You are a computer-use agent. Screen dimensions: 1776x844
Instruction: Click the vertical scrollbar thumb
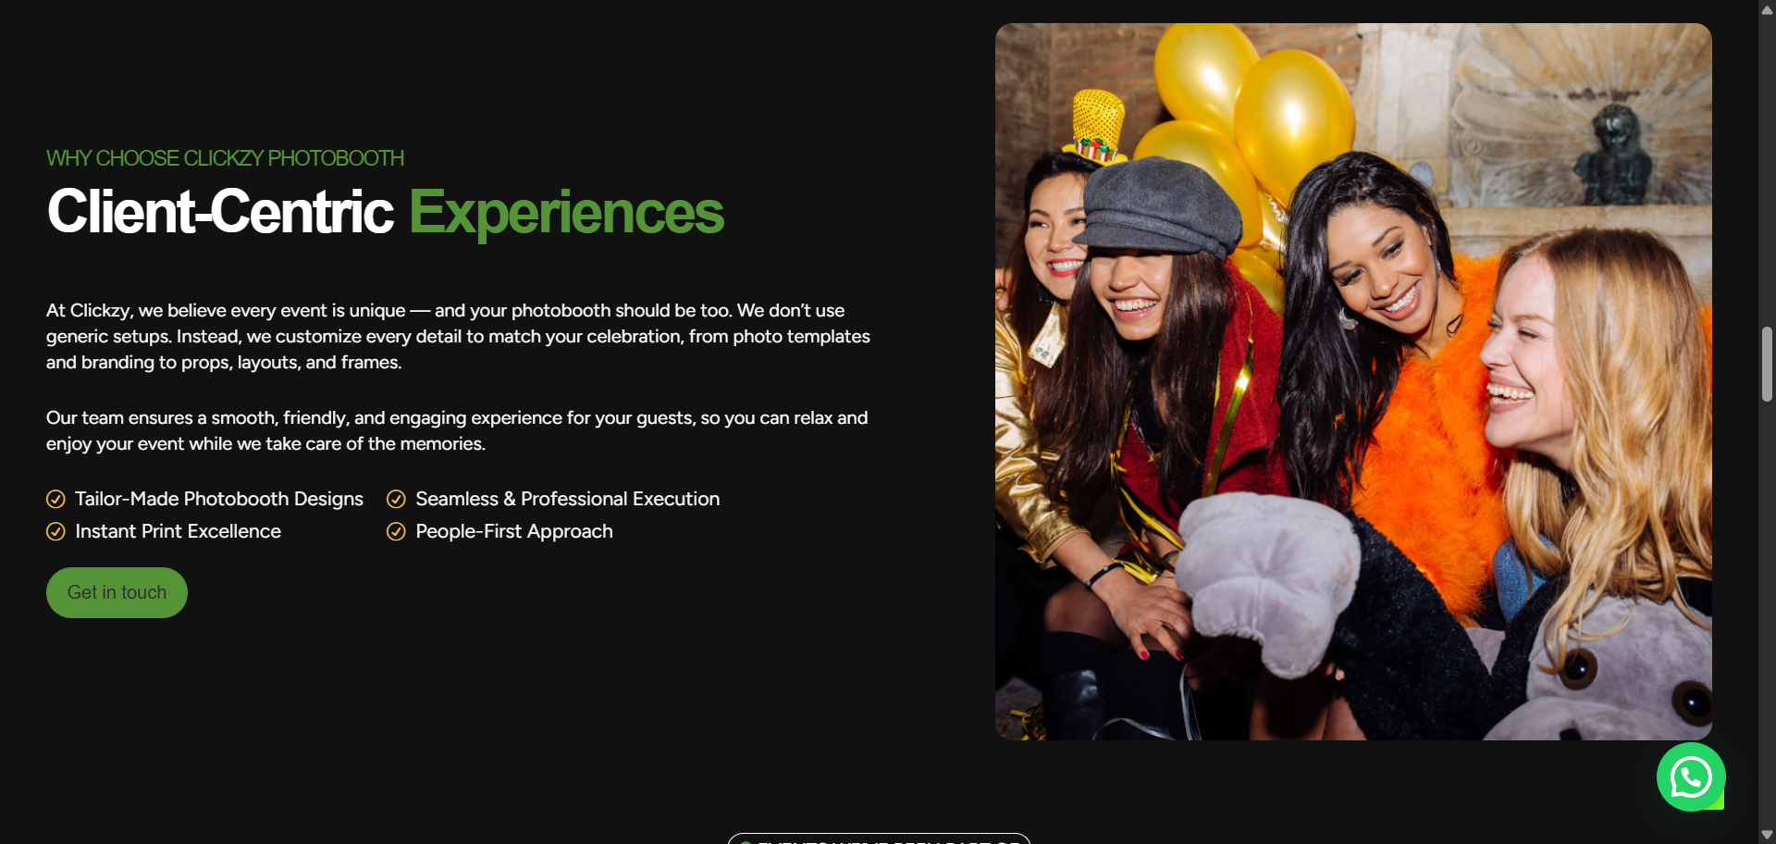tap(1767, 364)
